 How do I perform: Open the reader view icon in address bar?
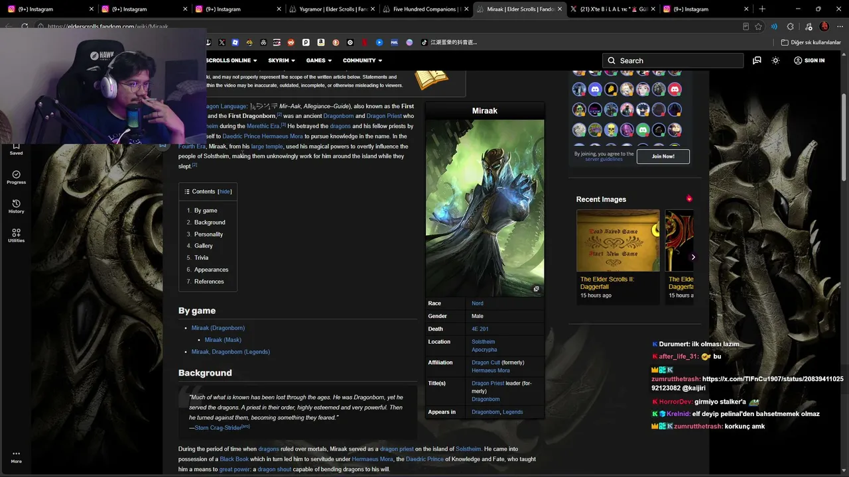746,26
